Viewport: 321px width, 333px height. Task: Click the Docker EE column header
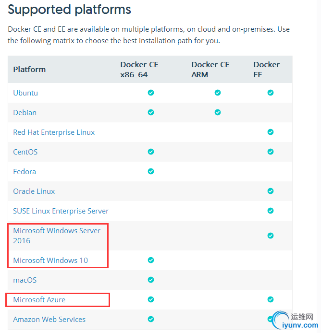point(267,70)
